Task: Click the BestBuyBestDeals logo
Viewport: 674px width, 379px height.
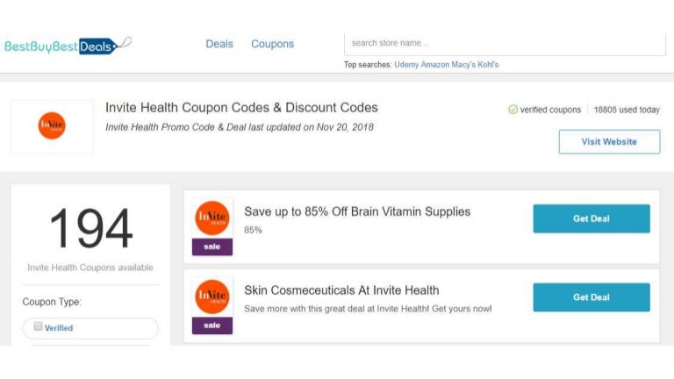Action: coord(67,46)
